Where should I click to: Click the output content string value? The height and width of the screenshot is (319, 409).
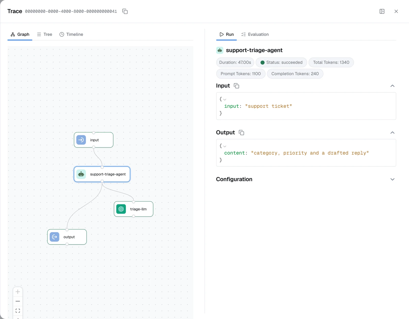[310, 153]
